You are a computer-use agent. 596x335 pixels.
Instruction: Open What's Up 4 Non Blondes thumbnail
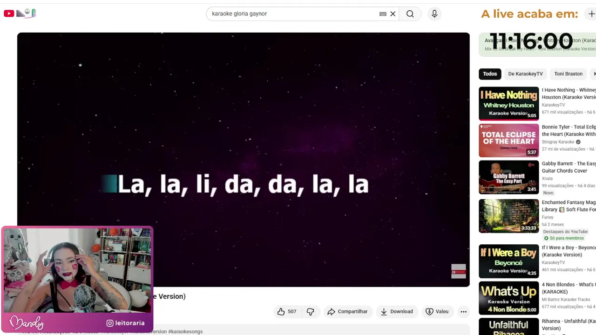click(x=508, y=298)
